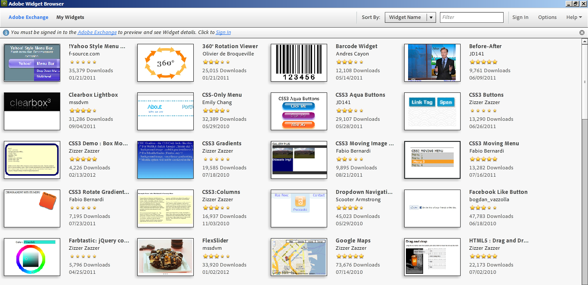The height and width of the screenshot is (285, 588).
Task: Select the Dropdown Navigation thumbnail
Action: click(299, 208)
